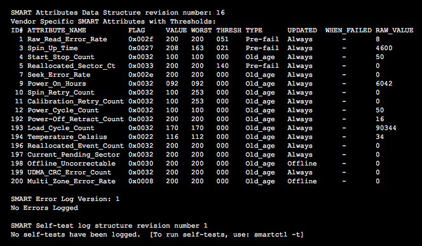Select the UDMA_CRC_Error_Count attribute name
This screenshot has width=422, height=246.
point(69,172)
